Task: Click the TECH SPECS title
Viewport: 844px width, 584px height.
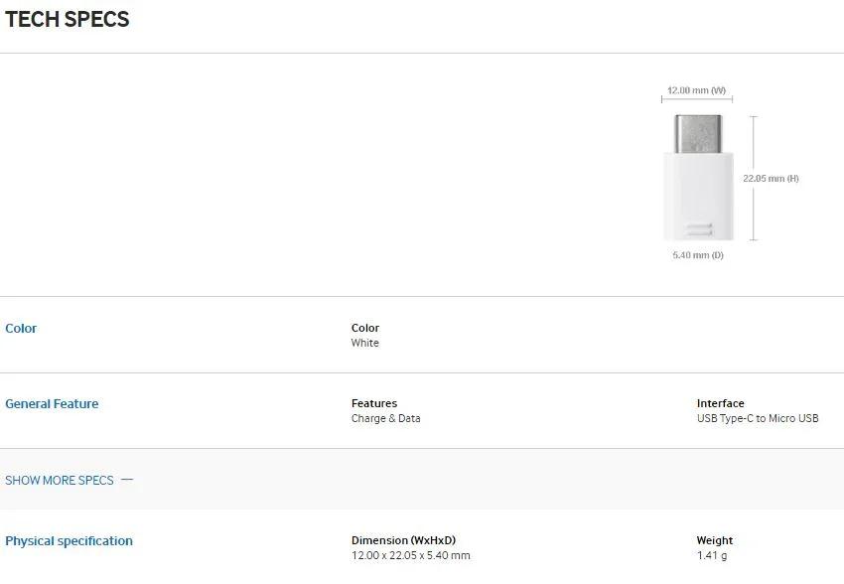Action: [68, 20]
